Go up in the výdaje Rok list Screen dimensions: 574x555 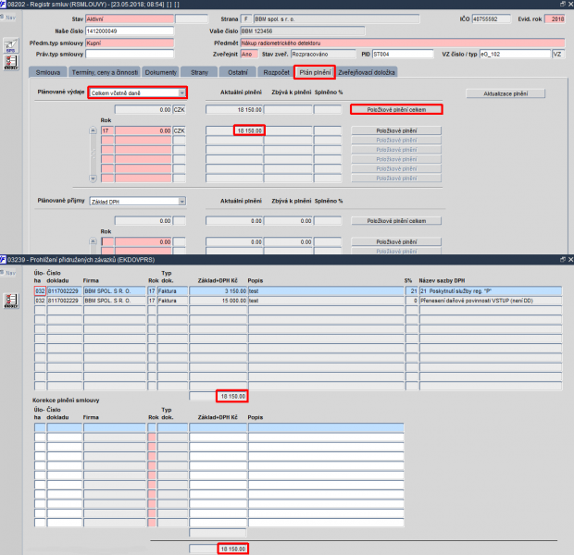click(x=93, y=130)
